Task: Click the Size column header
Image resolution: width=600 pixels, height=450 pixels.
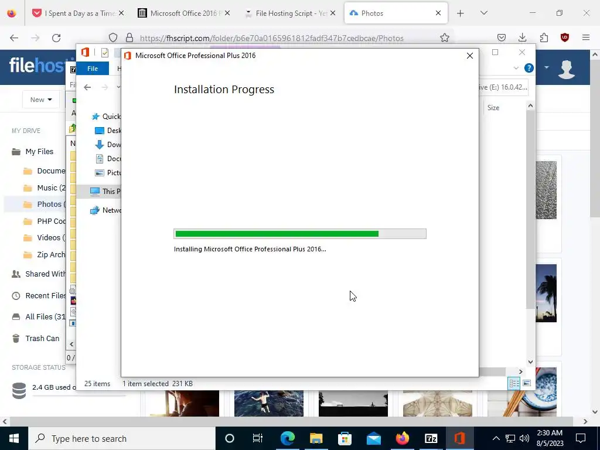Action: coord(493,108)
